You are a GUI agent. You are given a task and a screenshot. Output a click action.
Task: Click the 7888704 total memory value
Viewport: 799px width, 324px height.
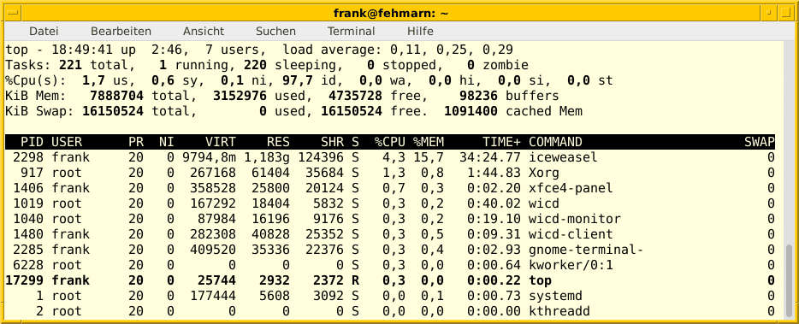[x=116, y=96]
